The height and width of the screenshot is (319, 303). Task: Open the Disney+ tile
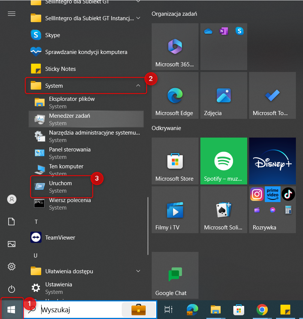(273, 161)
